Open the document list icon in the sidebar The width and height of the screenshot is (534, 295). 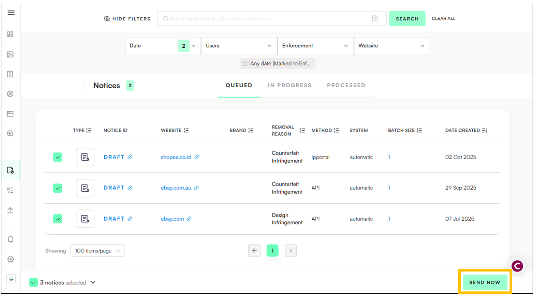(10, 74)
